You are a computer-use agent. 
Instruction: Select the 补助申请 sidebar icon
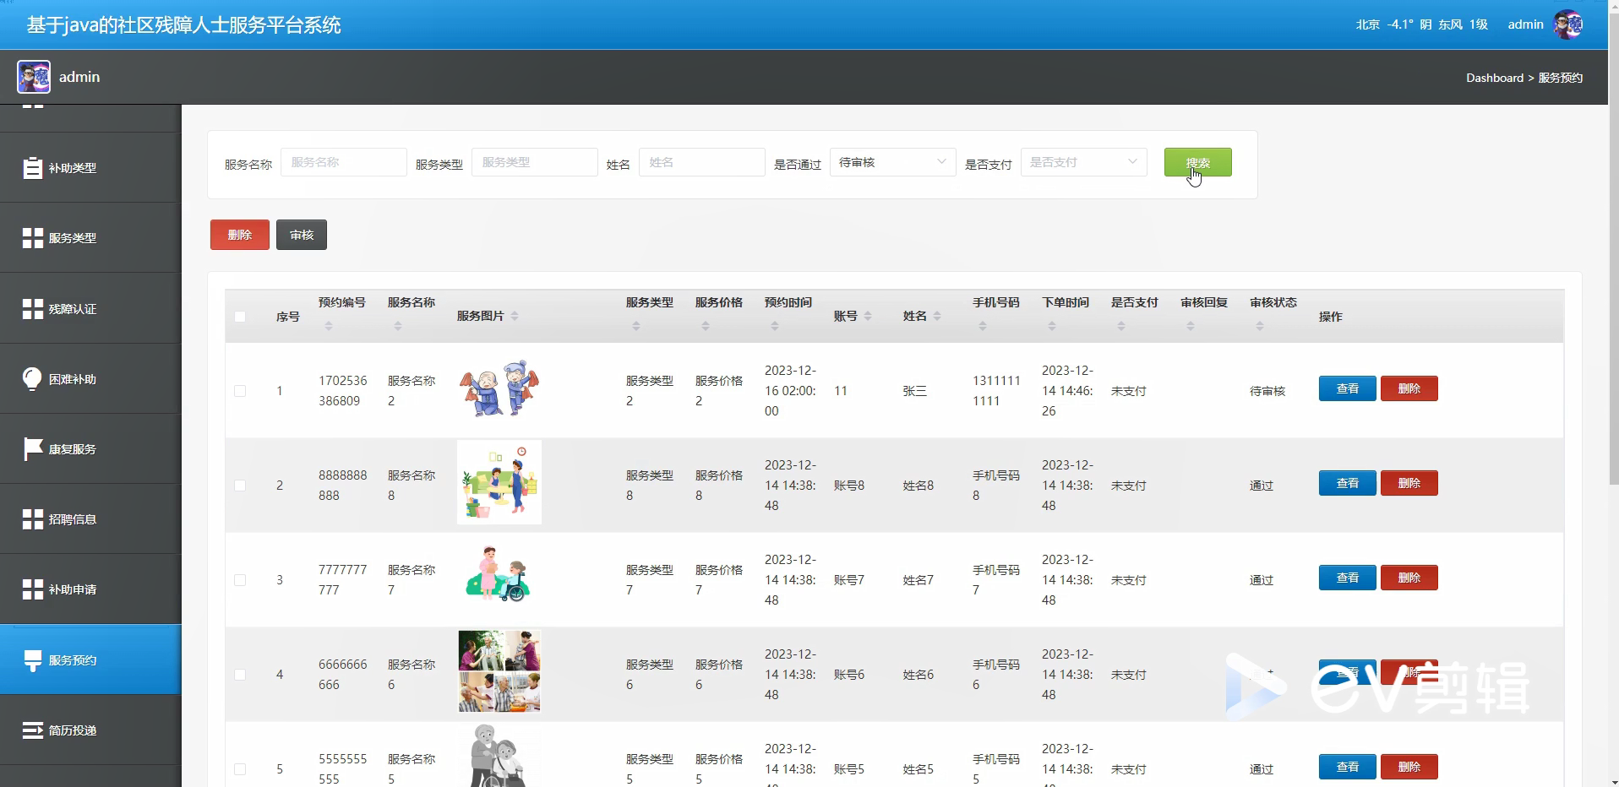33,589
